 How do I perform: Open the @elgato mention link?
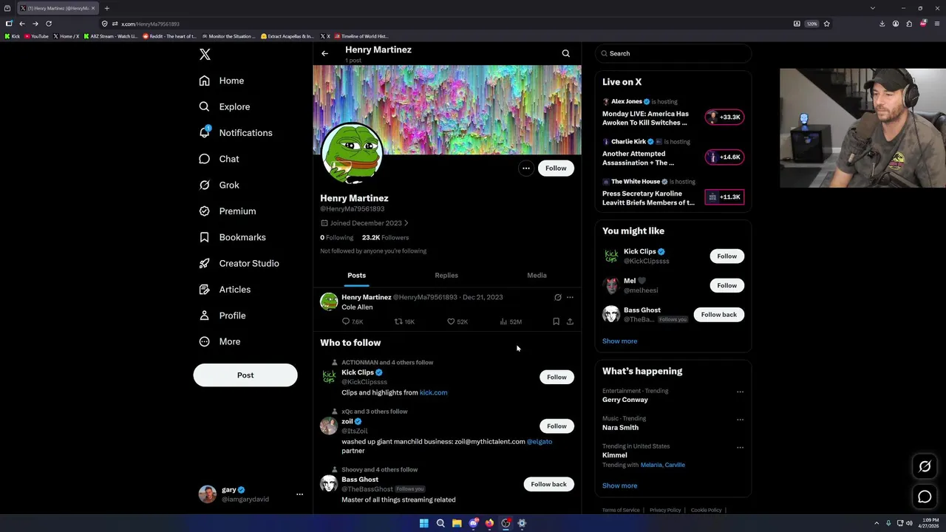click(x=540, y=442)
